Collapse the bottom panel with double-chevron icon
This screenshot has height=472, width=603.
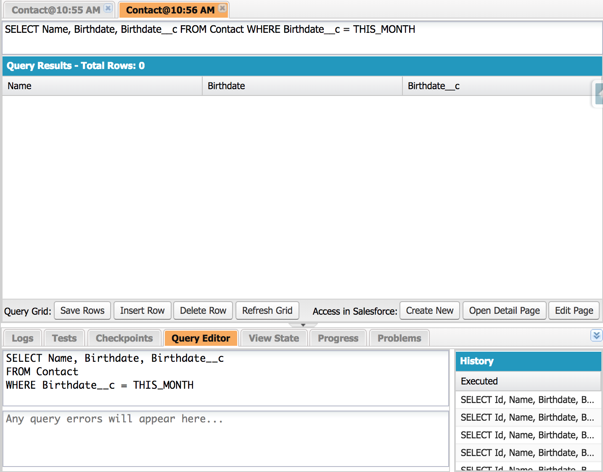(x=596, y=335)
